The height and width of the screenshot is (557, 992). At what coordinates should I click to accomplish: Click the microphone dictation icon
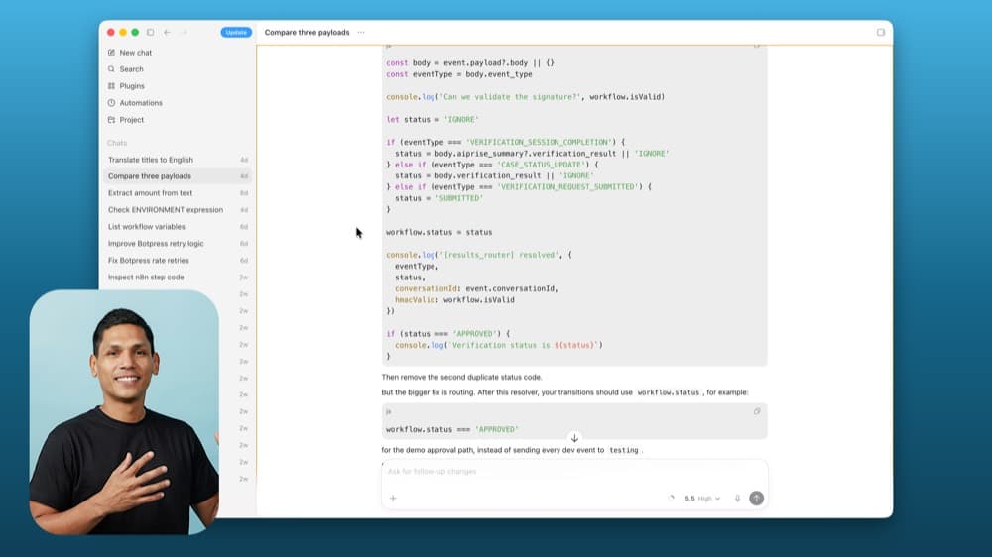tap(737, 499)
